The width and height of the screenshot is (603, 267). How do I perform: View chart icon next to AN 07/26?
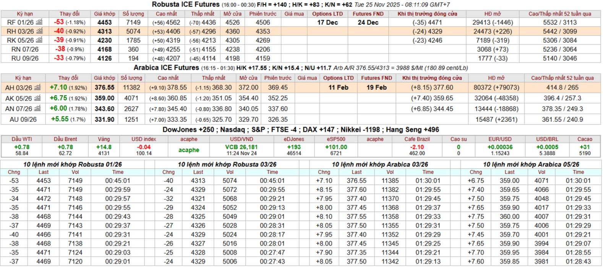click(38, 109)
